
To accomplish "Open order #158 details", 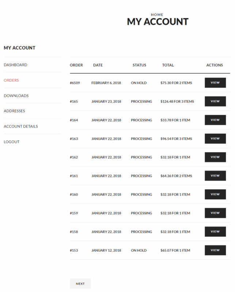I will 215,231.
